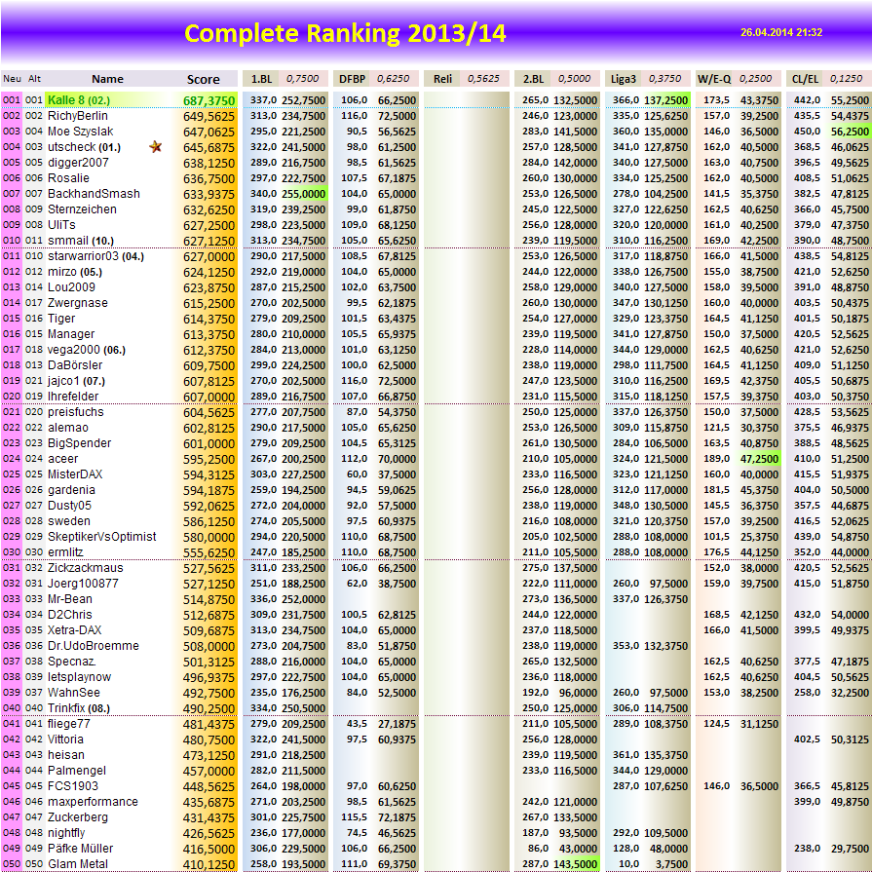The height and width of the screenshot is (872, 872).
Task: Select the name "letsplaynow"
Action: (x=80, y=677)
